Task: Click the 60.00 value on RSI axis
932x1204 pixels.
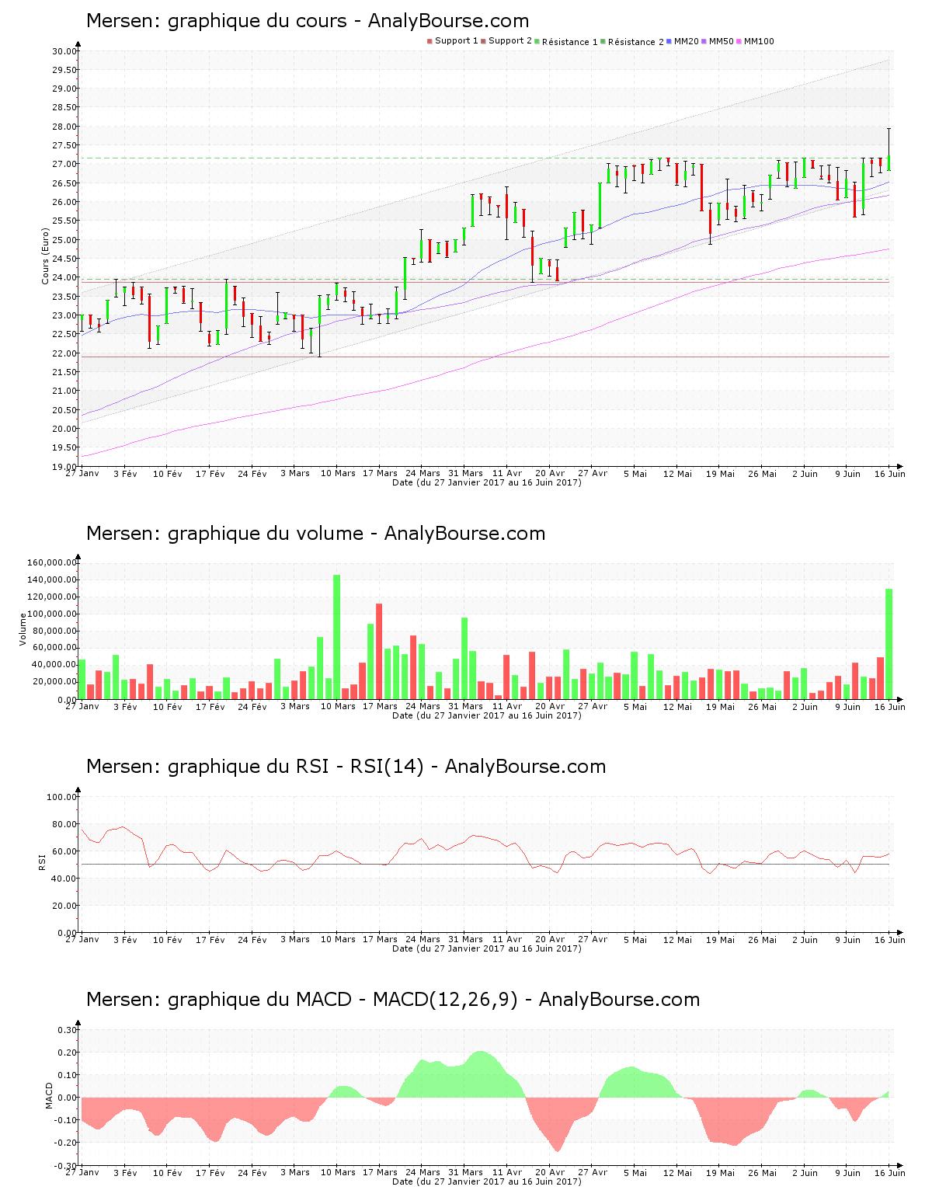Action: 64,851
